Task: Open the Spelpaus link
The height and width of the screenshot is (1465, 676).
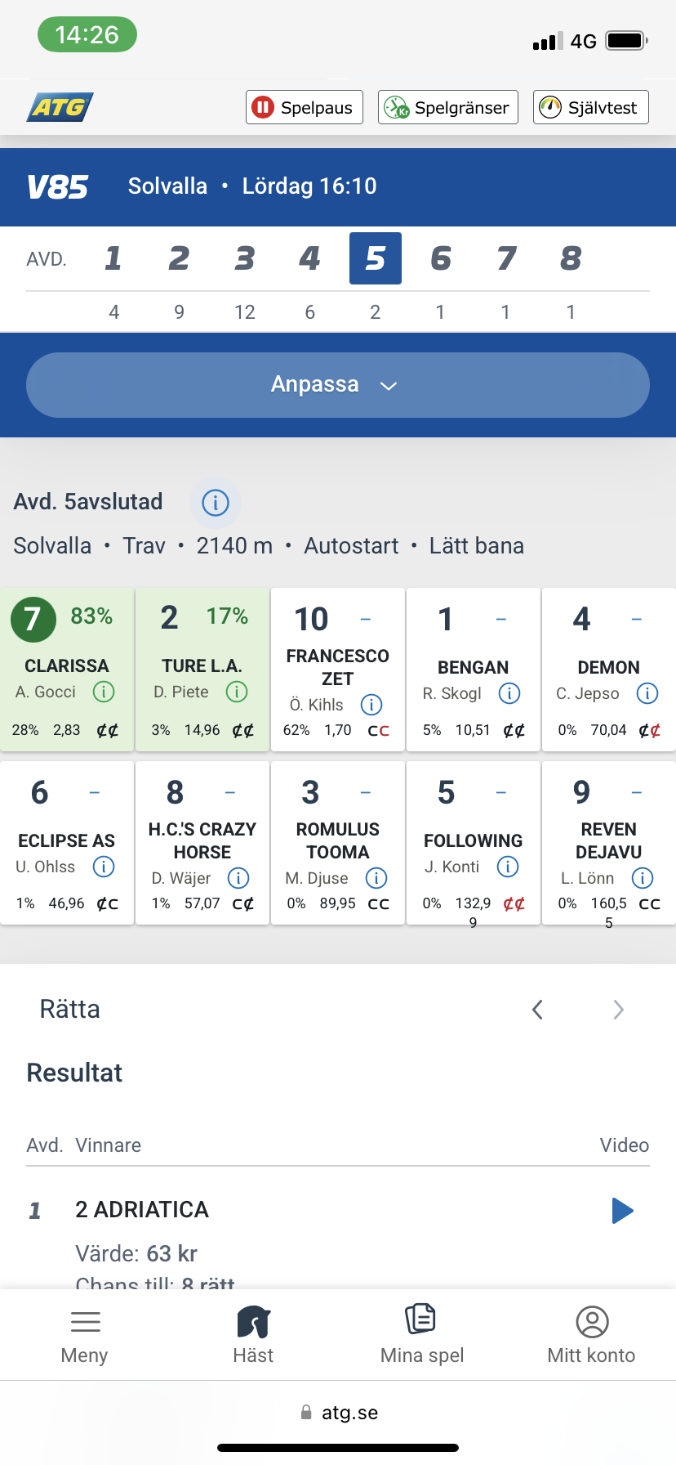Action: (305, 107)
